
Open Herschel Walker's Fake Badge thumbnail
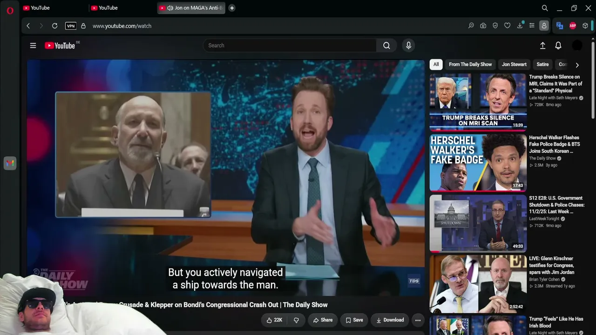(x=478, y=162)
